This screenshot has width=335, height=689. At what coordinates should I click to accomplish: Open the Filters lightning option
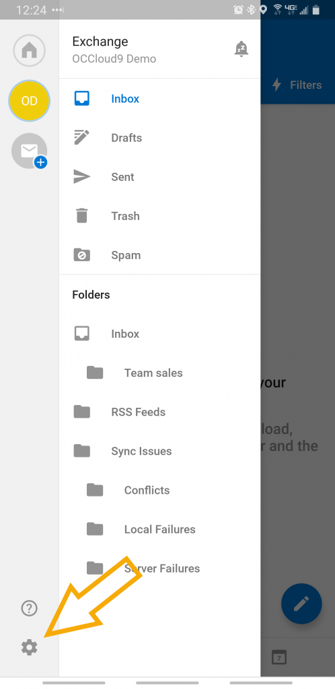click(x=297, y=85)
